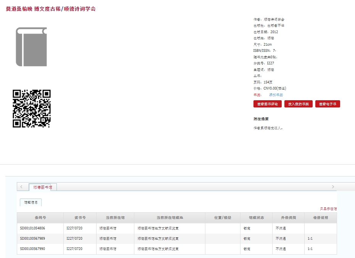Viewport: 355px width, 258px height.
Task: Click the price CNY0.00(赠送) line
Action: coord(269,88)
